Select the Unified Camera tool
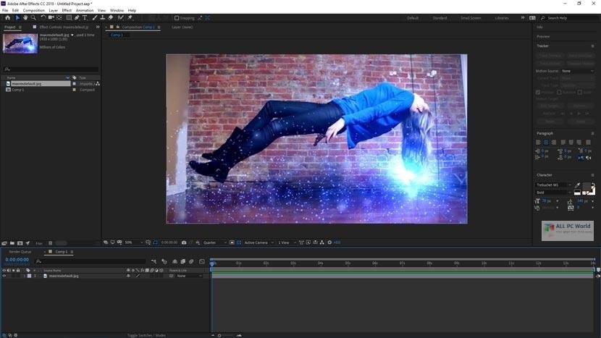Image resolution: width=601 pixels, height=338 pixels. [x=51, y=17]
